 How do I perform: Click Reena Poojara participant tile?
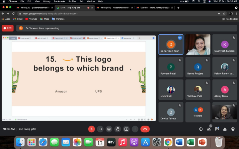point(198,67)
